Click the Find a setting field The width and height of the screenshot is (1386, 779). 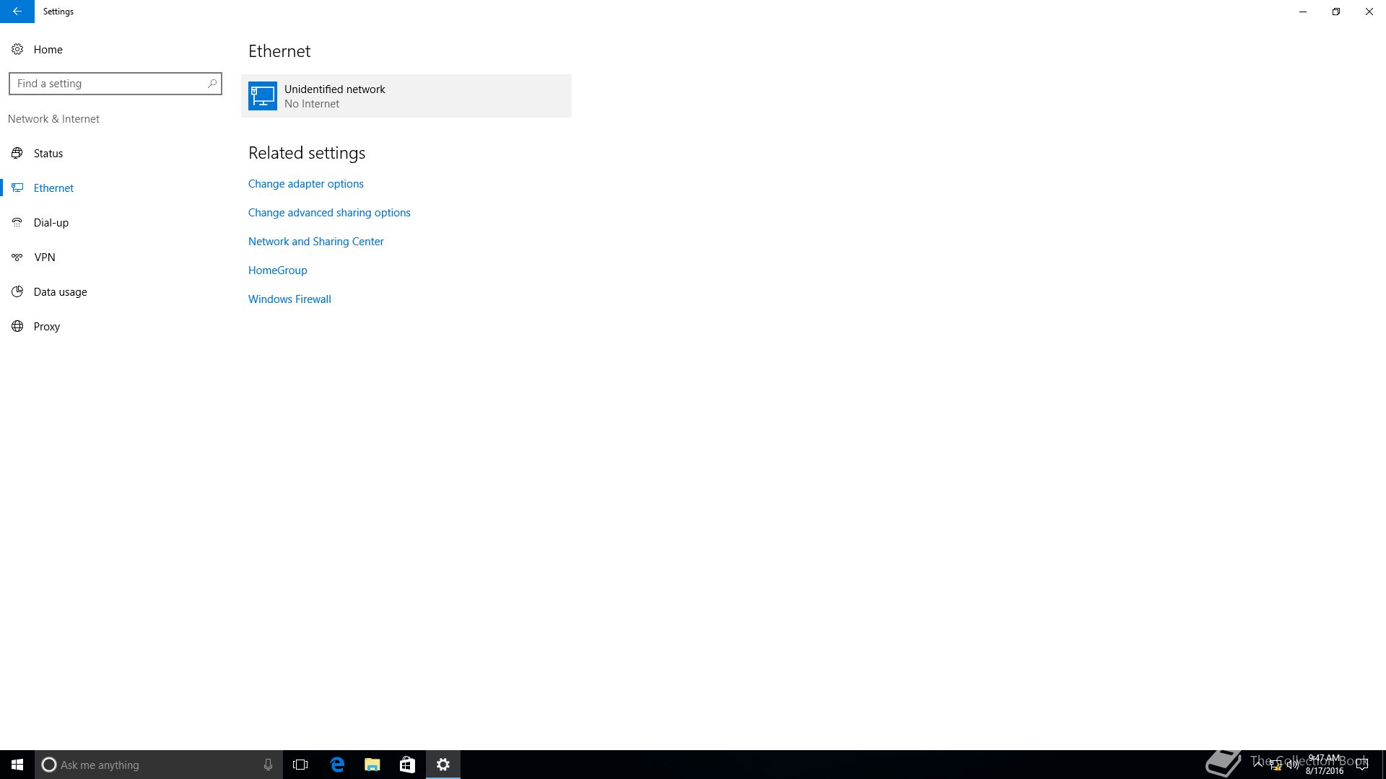pyautogui.click(x=108, y=84)
